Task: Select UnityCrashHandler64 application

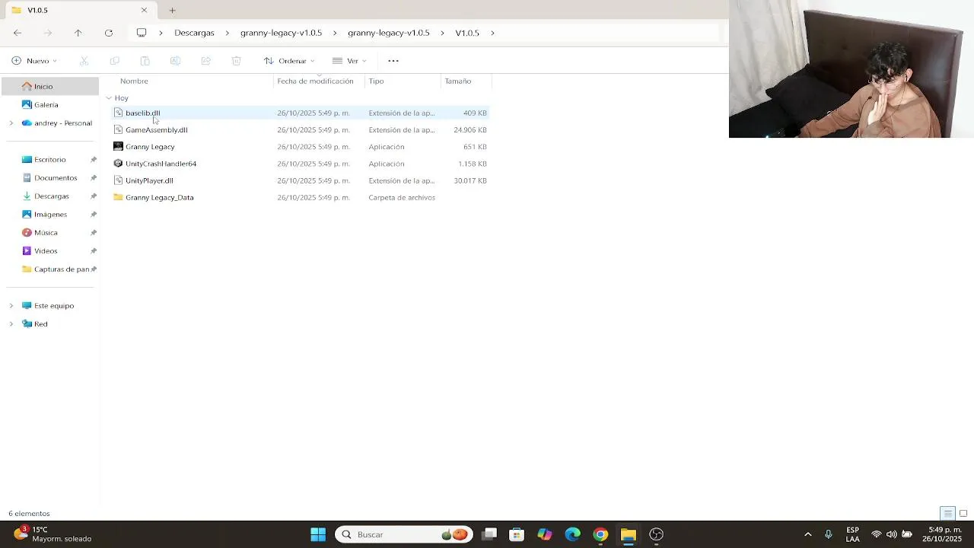Action: [161, 164]
